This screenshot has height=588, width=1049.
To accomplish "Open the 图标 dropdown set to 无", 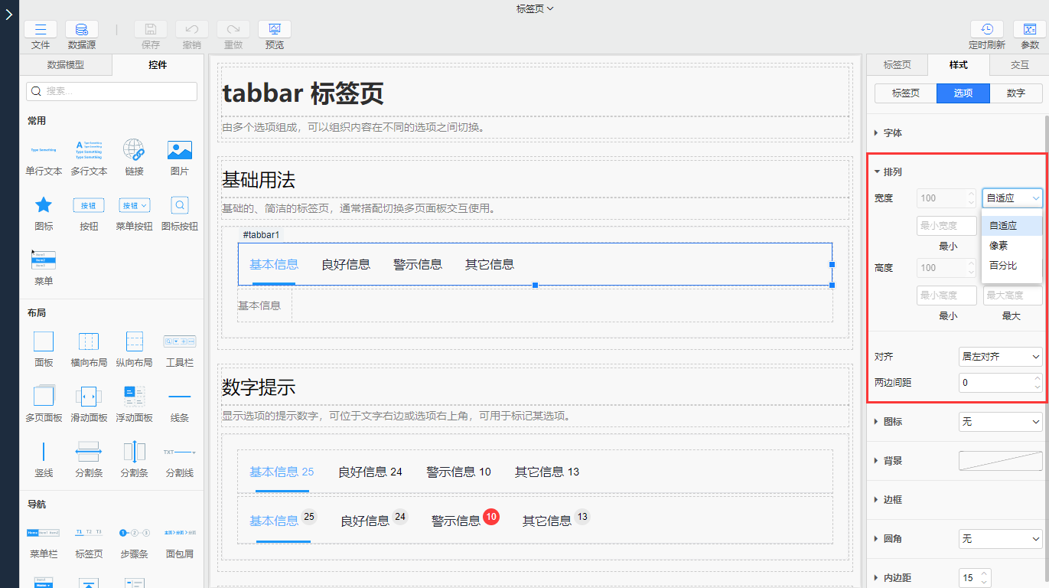I will pyautogui.click(x=1000, y=422).
